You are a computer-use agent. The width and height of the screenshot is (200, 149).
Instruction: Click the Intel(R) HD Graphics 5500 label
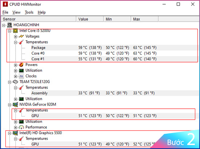(x=41, y=133)
